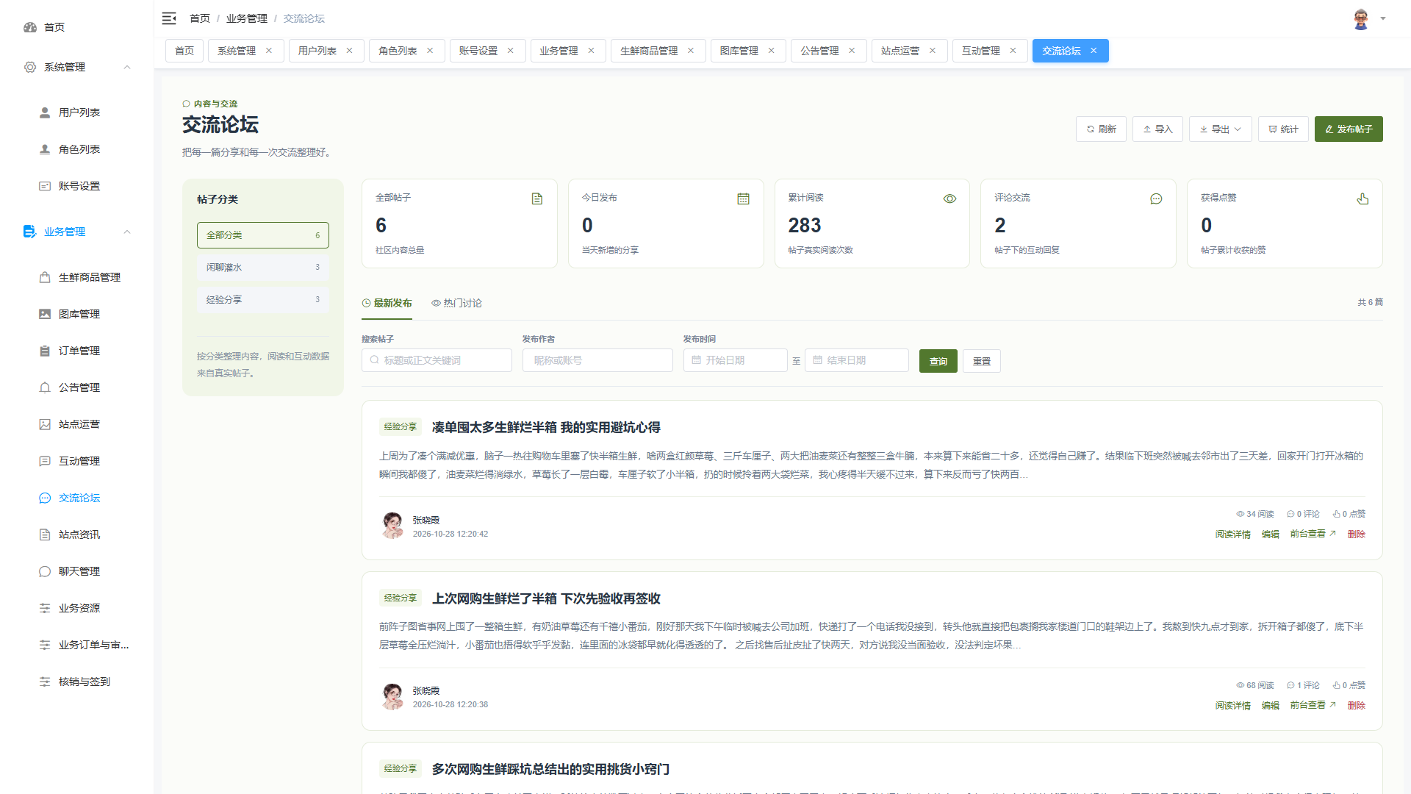This screenshot has width=1411, height=794.
Task: Close the 生鲜商品管理 tab
Action: pyautogui.click(x=691, y=51)
